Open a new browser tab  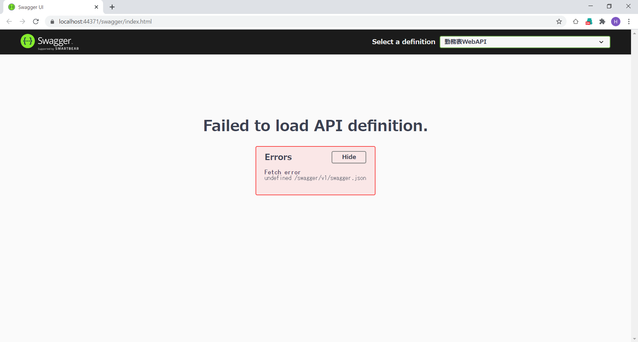pyautogui.click(x=112, y=7)
